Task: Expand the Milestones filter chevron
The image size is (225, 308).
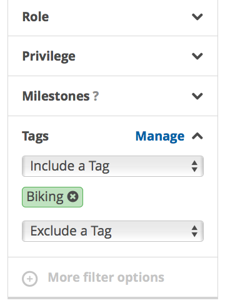Action: (197, 96)
